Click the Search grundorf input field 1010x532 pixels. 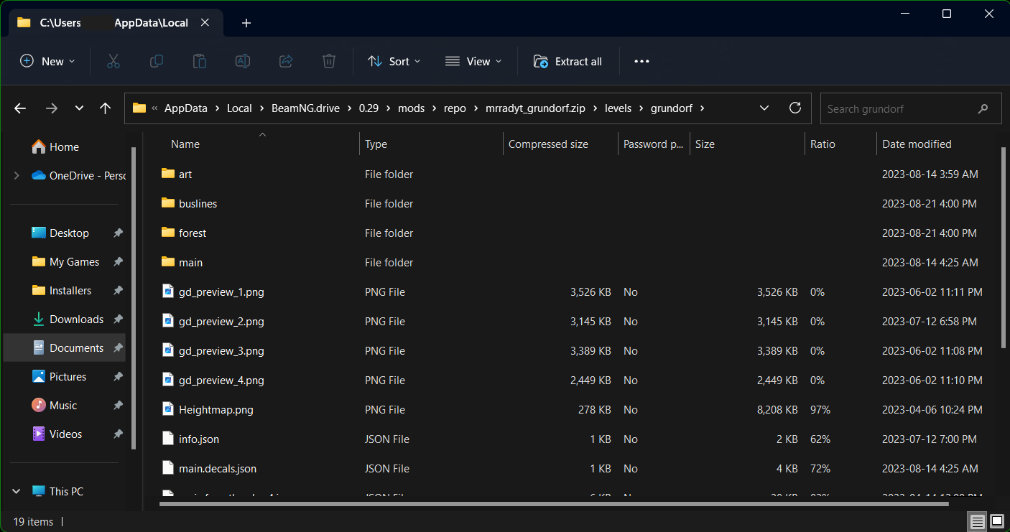coord(898,109)
